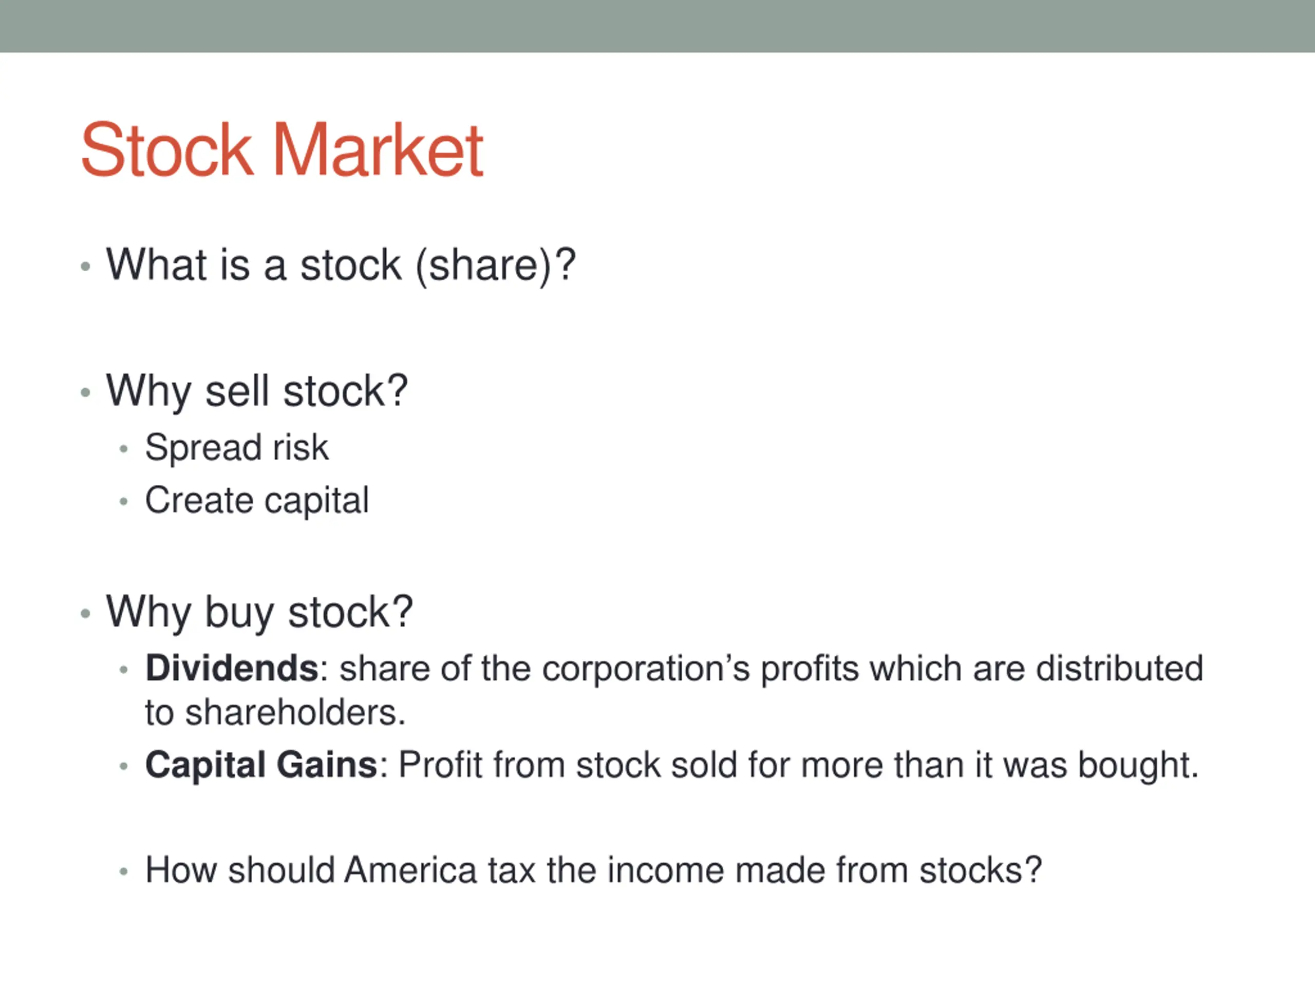
Task: Select the "Spread risk" sub-bullet text
Action: (237, 447)
